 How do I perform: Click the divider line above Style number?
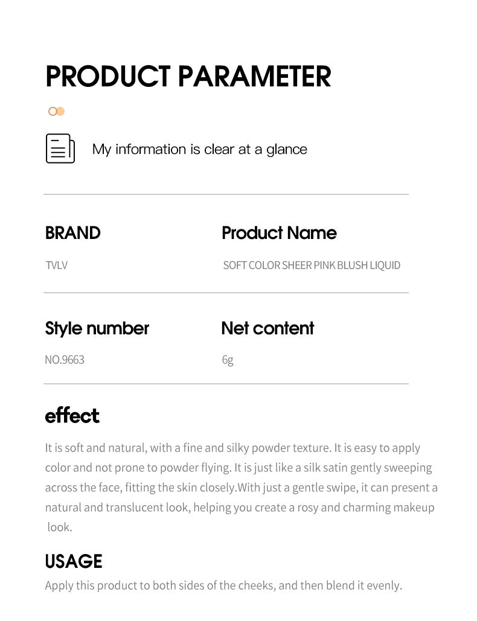tap(226, 293)
